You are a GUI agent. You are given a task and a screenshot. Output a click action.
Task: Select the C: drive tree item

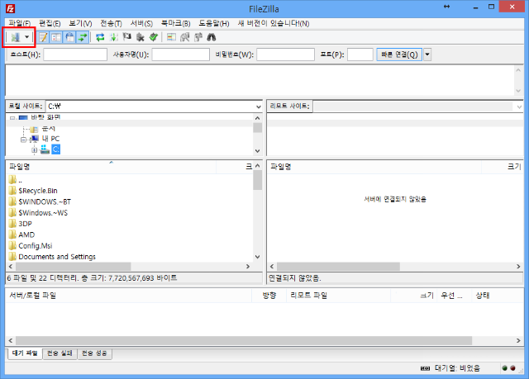(55, 149)
